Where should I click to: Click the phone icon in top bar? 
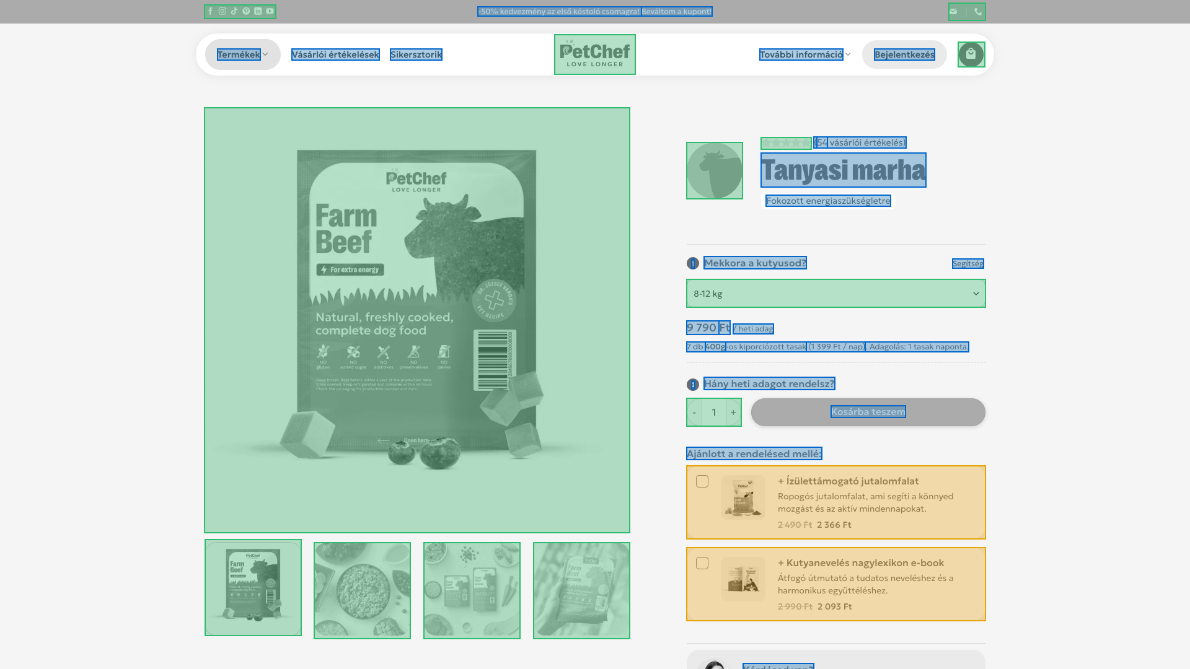coord(978,11)
